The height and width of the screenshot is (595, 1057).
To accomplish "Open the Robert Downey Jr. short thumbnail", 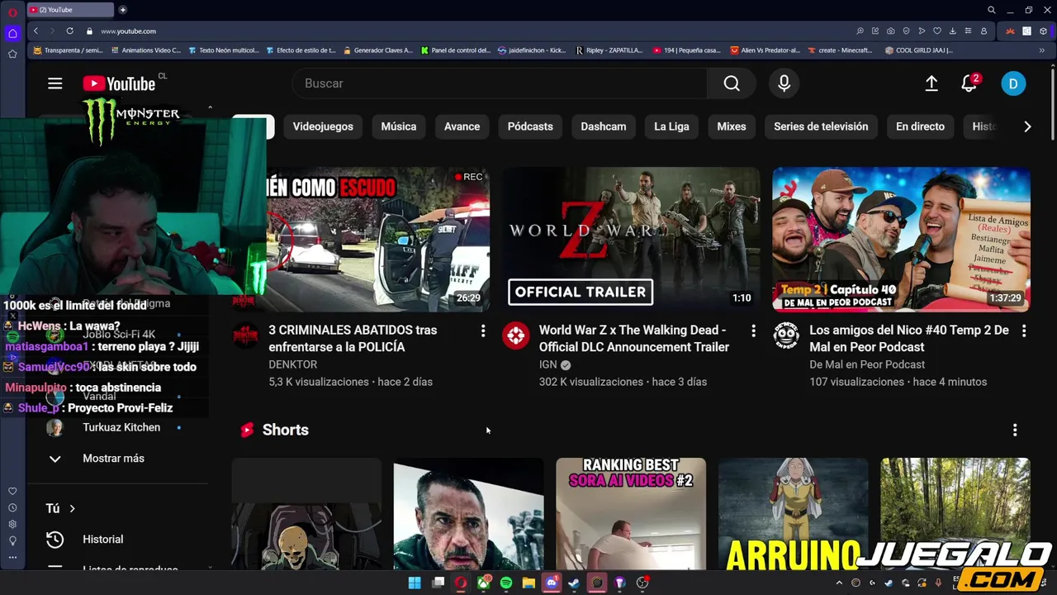I will pos(468,514).
